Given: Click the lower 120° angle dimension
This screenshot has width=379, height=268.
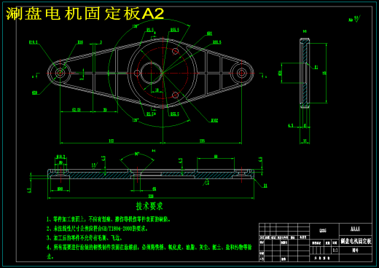Looking at the screenshot, I should point(136,120).
